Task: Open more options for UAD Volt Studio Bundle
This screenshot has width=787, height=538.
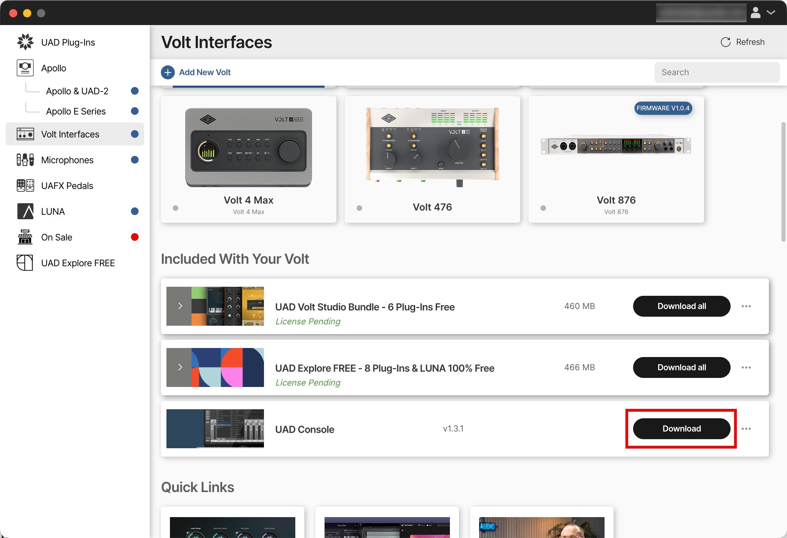Action: (746, 306)
